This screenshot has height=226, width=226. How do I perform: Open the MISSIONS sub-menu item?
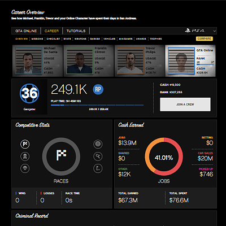point(37,39)
